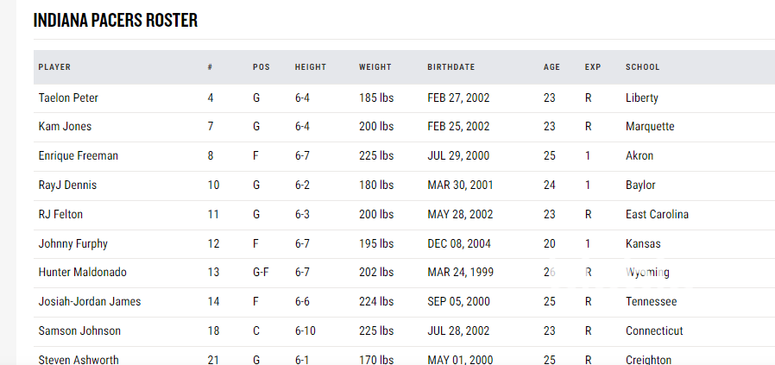Click the EXP column header
This screenshot has height=365, width=775.
pos(592,67)
